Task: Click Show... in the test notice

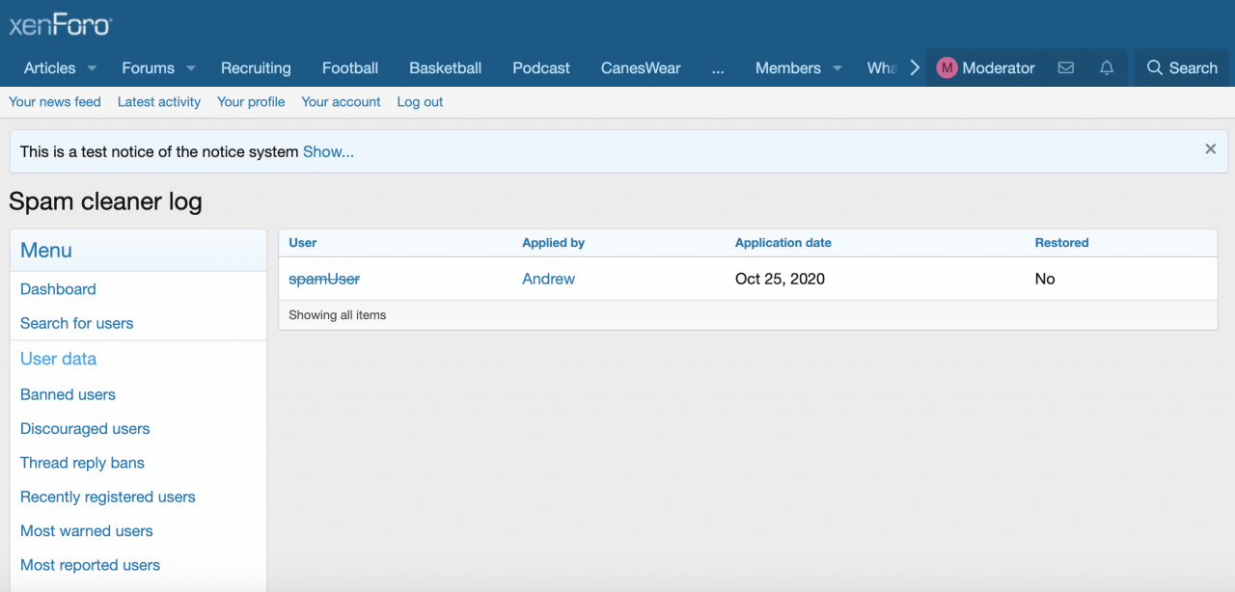Action: click(x=328, y=152)
